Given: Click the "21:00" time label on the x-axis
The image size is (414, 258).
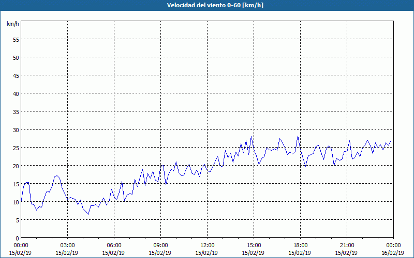Looking at the screenshot, I should pos(347,246).
